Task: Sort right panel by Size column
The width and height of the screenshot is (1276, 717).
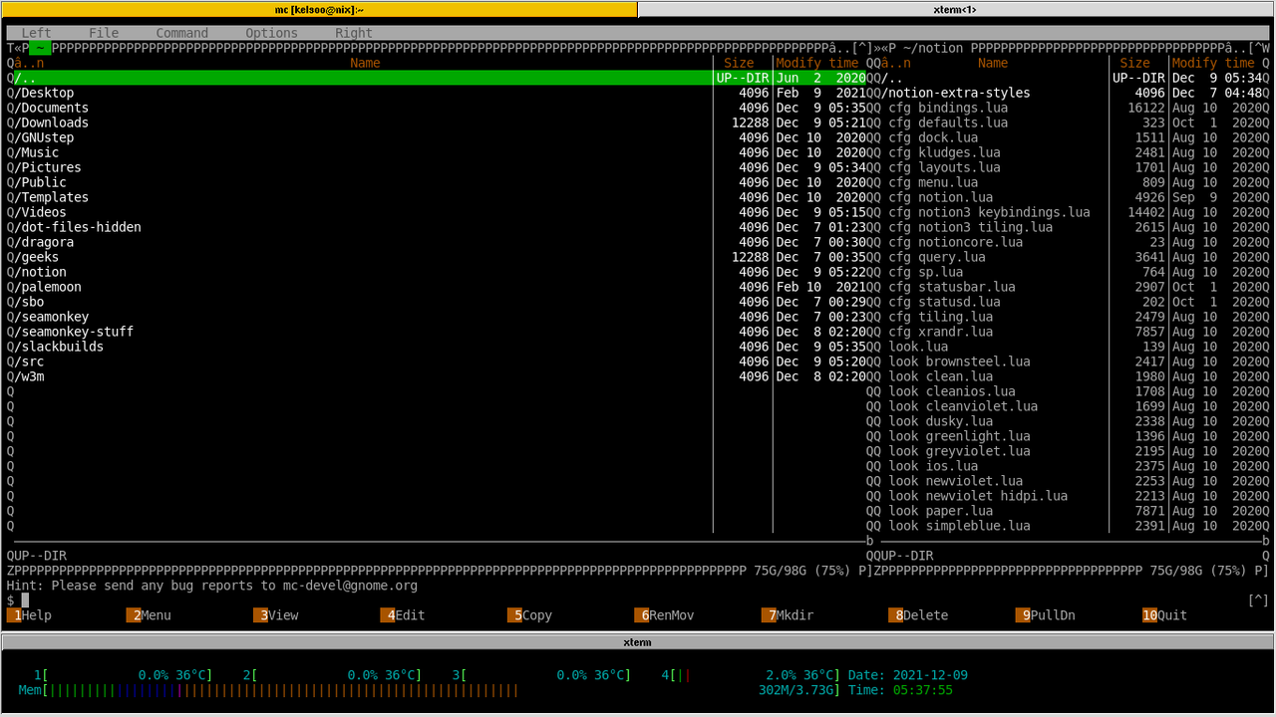Action: click(1135, 63)
